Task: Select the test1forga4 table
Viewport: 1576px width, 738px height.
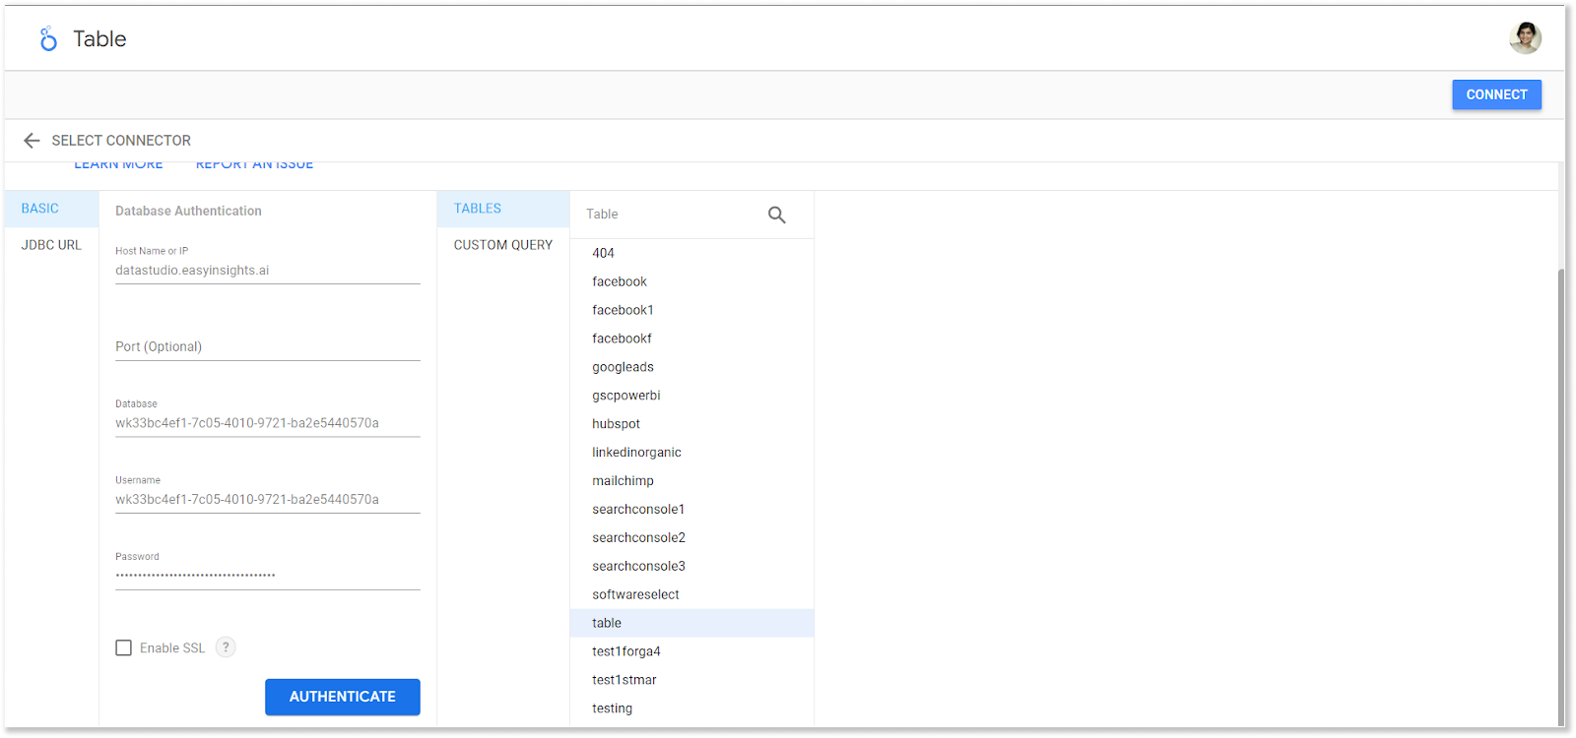Action: click(x=691, y=651)
